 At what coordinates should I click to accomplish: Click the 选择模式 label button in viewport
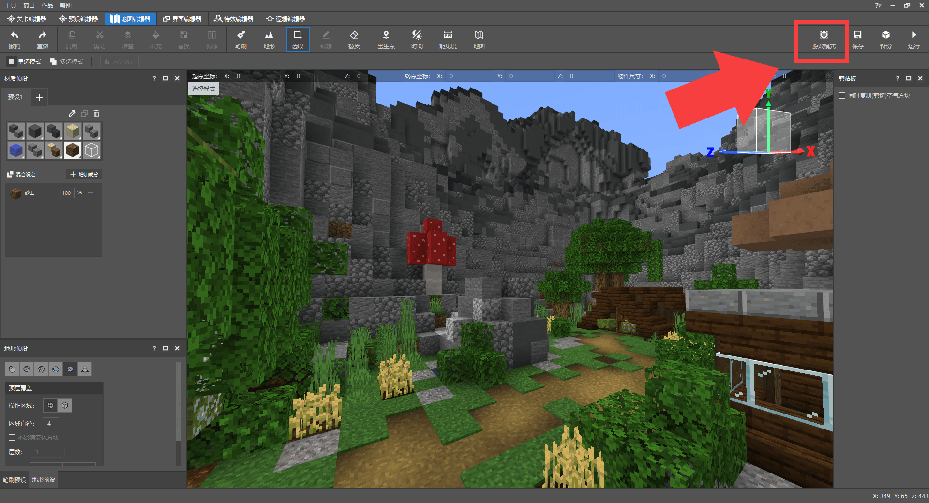204,89
